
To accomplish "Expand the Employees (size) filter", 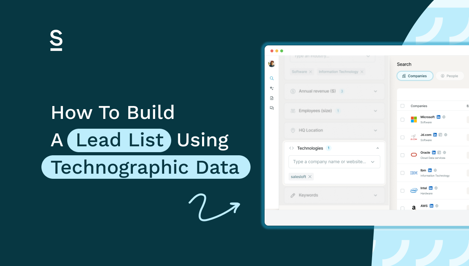I will (x=375, y=111).
